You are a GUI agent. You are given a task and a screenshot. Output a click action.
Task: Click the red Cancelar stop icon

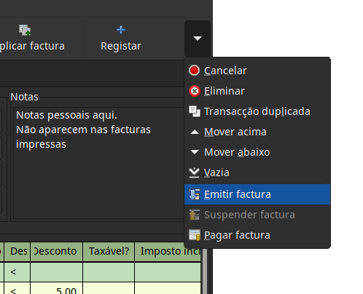click(x=194, y=71)
